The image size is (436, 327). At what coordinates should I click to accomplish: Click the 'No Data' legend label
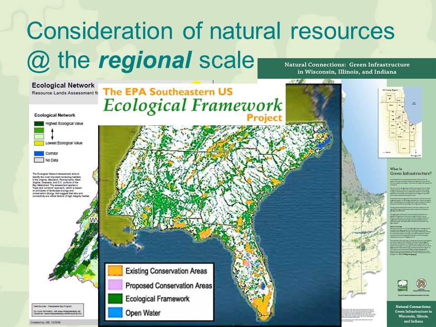click(52, 160)
